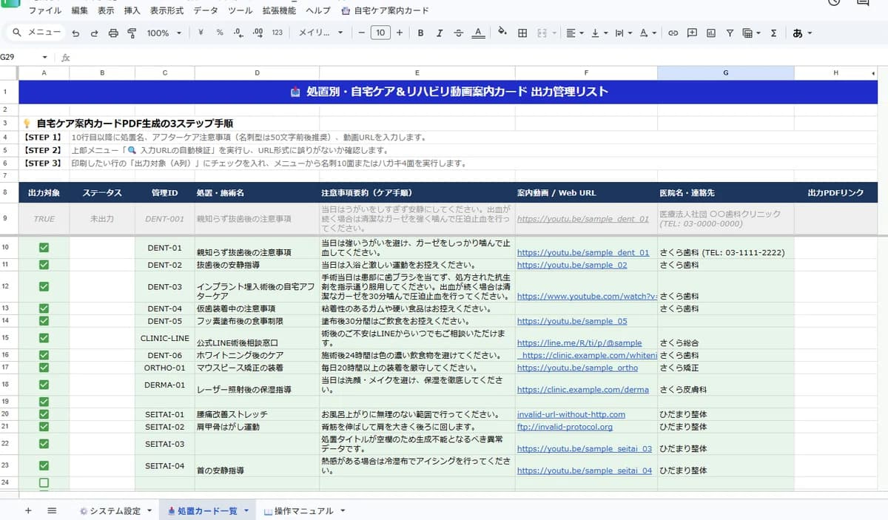Toggle italic formatting
This screenshot has height=520, width=888.
click(x=440, y=33)
